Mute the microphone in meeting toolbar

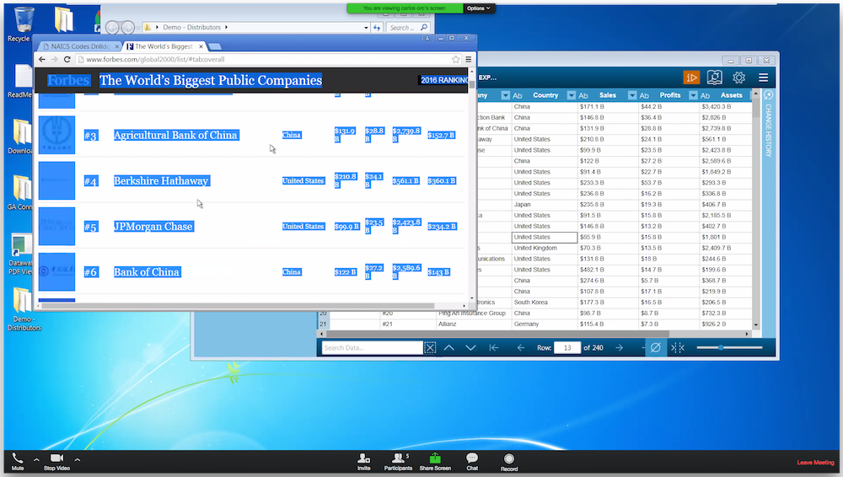tap(18, 459)
